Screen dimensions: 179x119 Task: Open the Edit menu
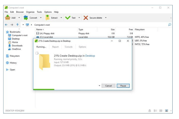(x=12, y=12)
